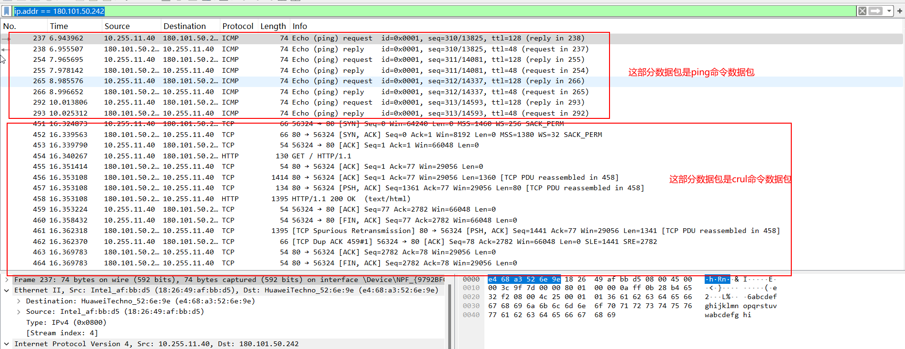Screen dimensions: 905x349
Task: Select packet 454 HTTP GET / row
Action: tap(451, 156)
